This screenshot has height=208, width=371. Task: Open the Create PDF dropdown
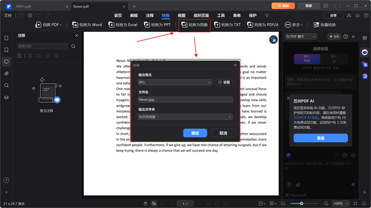[x=49, y=25]
